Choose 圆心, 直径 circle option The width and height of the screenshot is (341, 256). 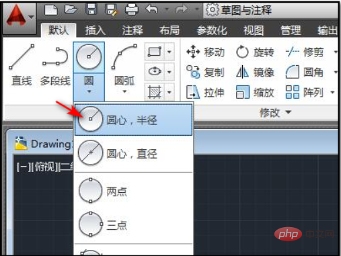133,153
